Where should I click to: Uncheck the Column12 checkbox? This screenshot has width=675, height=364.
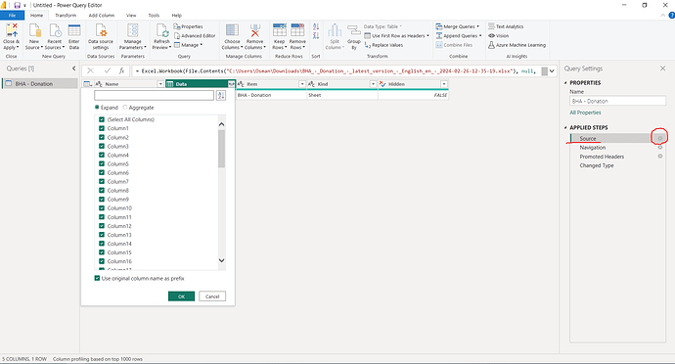(102, 226)
